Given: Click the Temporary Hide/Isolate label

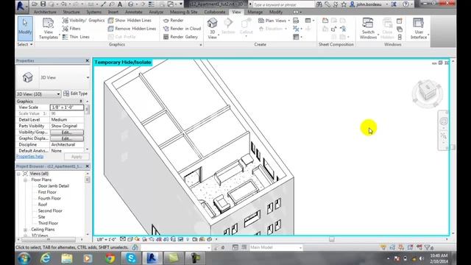Looking at the screenshot, I should point(123,62).
